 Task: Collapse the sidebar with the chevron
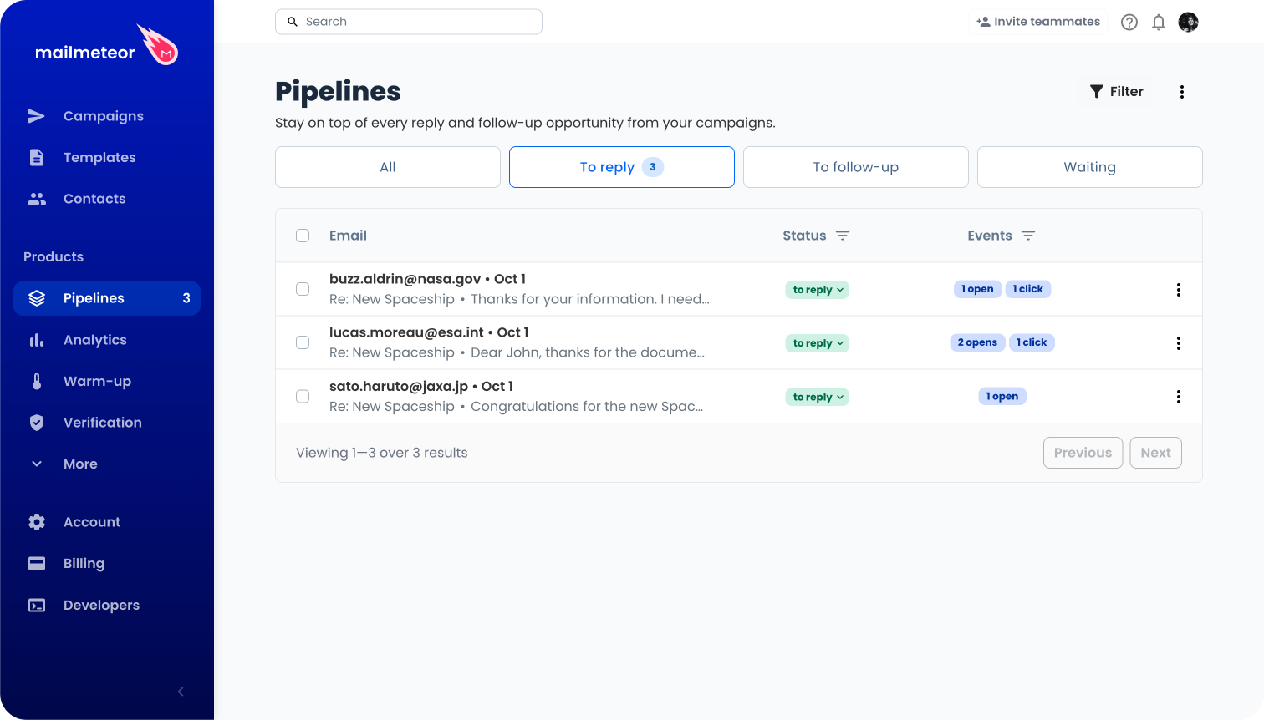181,692
